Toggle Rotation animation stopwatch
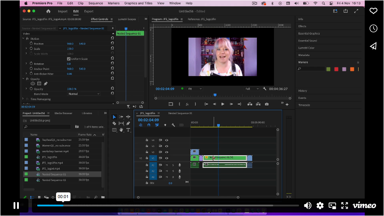Viewport: 384px width, 216px height. [x=31, y=63]
